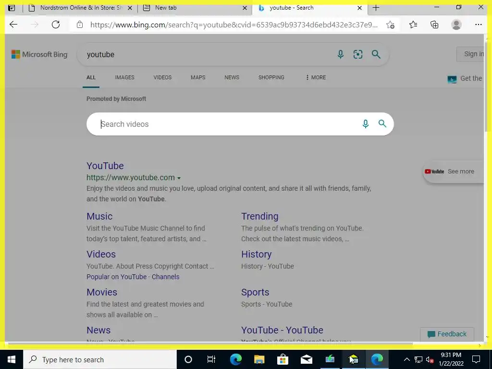
Task: Open the Channels link
Action: pos(166,277)
